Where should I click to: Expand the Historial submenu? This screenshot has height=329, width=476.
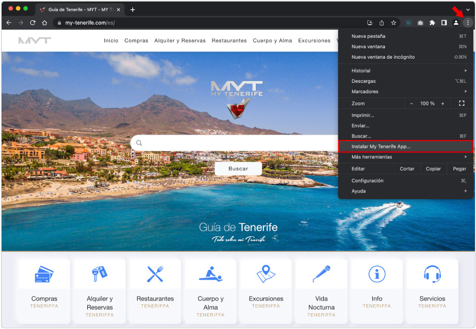[x=405, y=71]
